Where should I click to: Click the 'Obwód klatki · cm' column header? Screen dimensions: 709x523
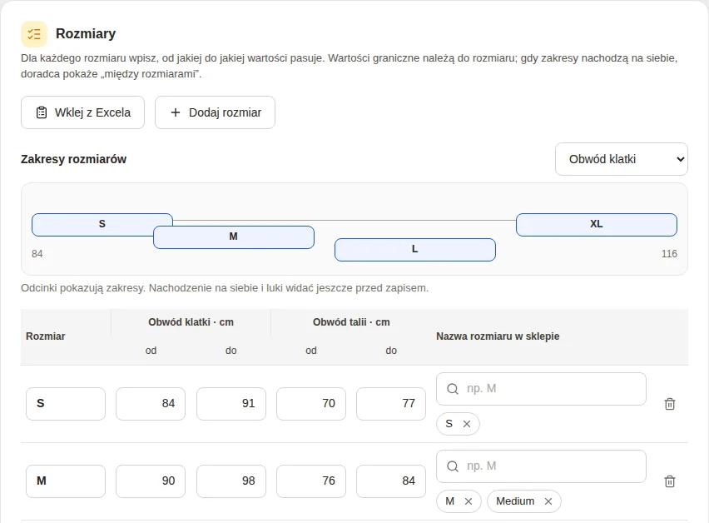(191, 322)
